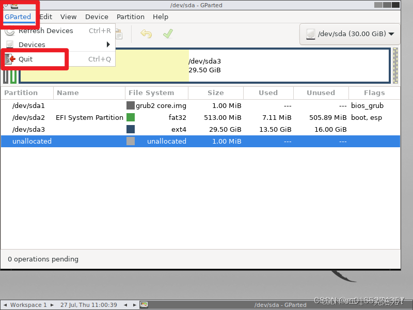Viewport: 413px width, 310px height.
Task: Click the 7.11 MiB used cell
Action: click(x=277, y=118)
